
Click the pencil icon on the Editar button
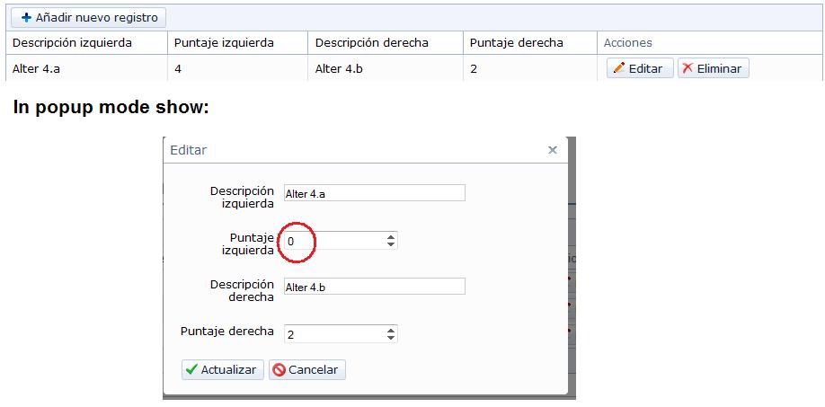tap(619, 68)
